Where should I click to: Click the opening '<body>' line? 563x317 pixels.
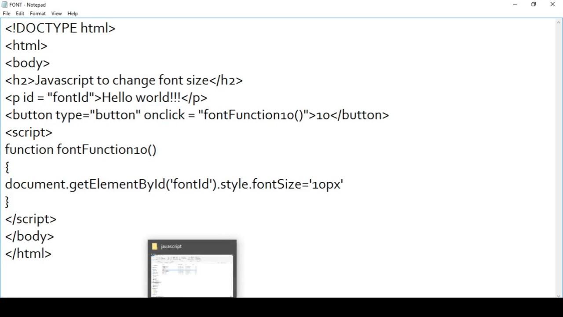pos(27,63)
